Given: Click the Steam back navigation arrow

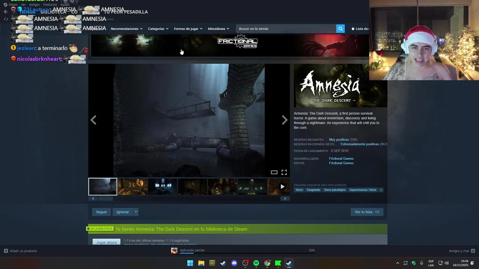Looking at the screenshot, I should [x=6, y=12].
